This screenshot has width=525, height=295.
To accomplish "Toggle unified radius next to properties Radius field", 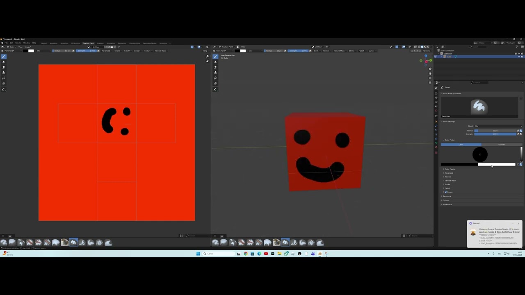I will click(x=521, y=130).
